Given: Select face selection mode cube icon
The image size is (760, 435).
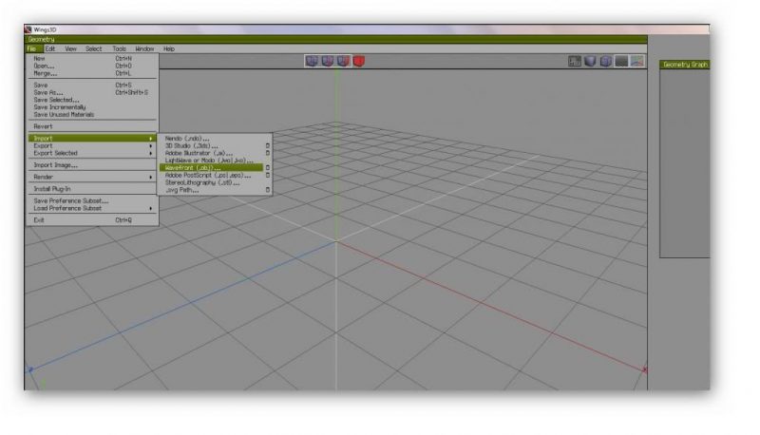Looking at the screenshot, I should pyautogui.click(x=343, y=62).
